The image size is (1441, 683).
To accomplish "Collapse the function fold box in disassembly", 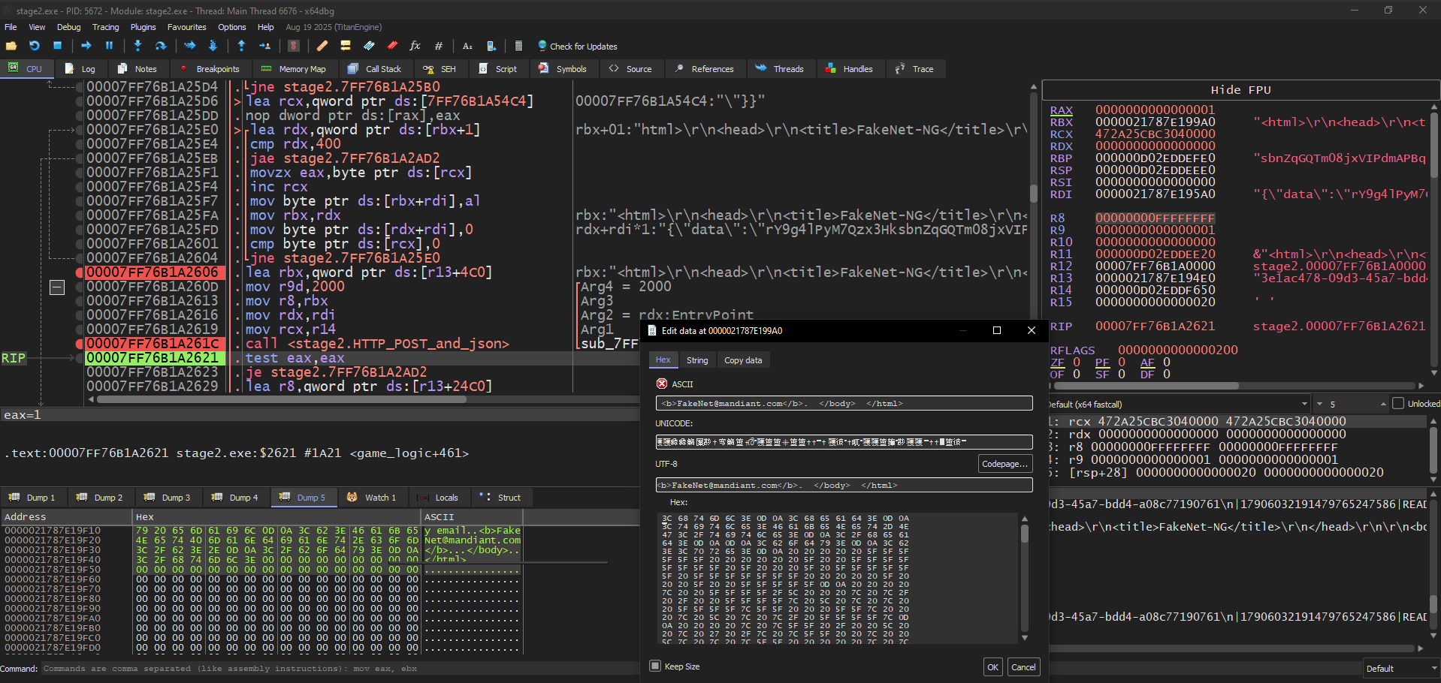I will coord(57,287).
